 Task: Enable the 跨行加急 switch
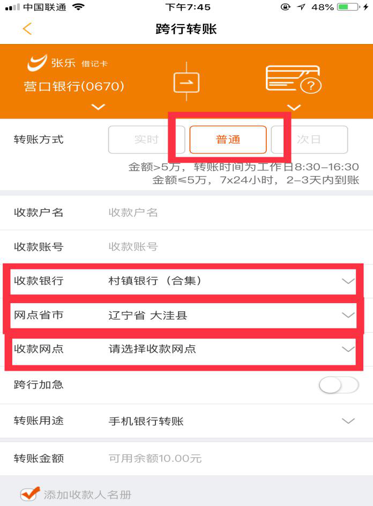tap(339, 385)
